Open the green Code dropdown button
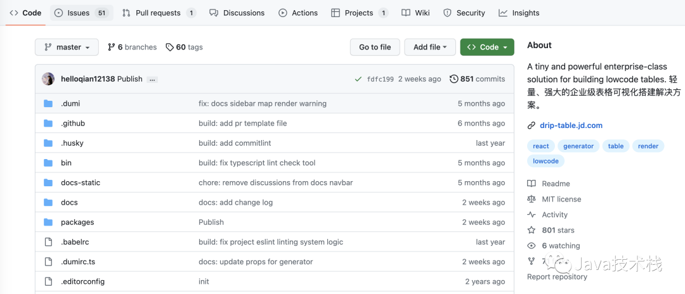This screenshot has width=685, height=294. pos(487,48)
